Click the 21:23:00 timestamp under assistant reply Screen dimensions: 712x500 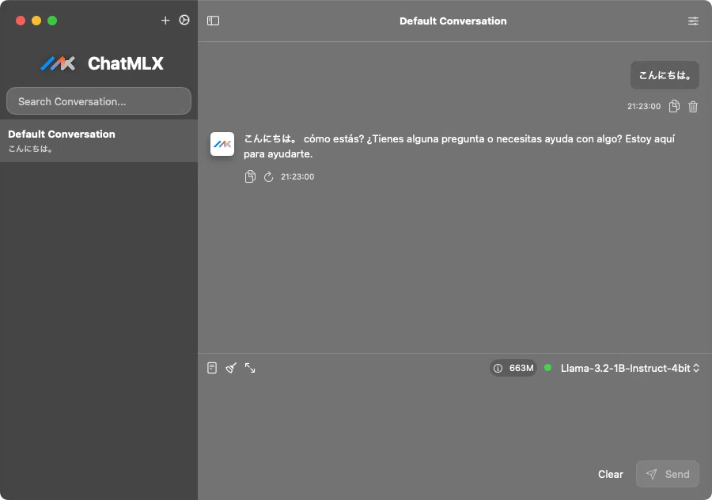(297, 176)
